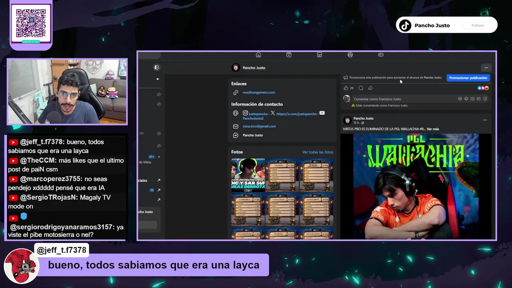Open PanchoJusto2 YouTube link
The image size is (512, 288).
pos(253,118)
